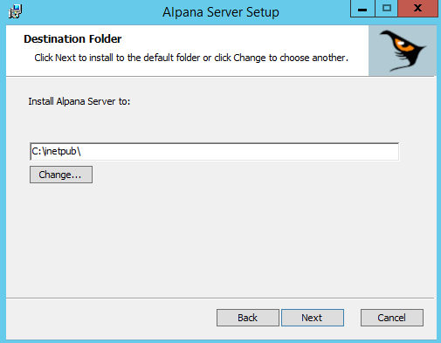Go Back to previous setup step
This screenshot has width=441, height=343.
[248, 318]
